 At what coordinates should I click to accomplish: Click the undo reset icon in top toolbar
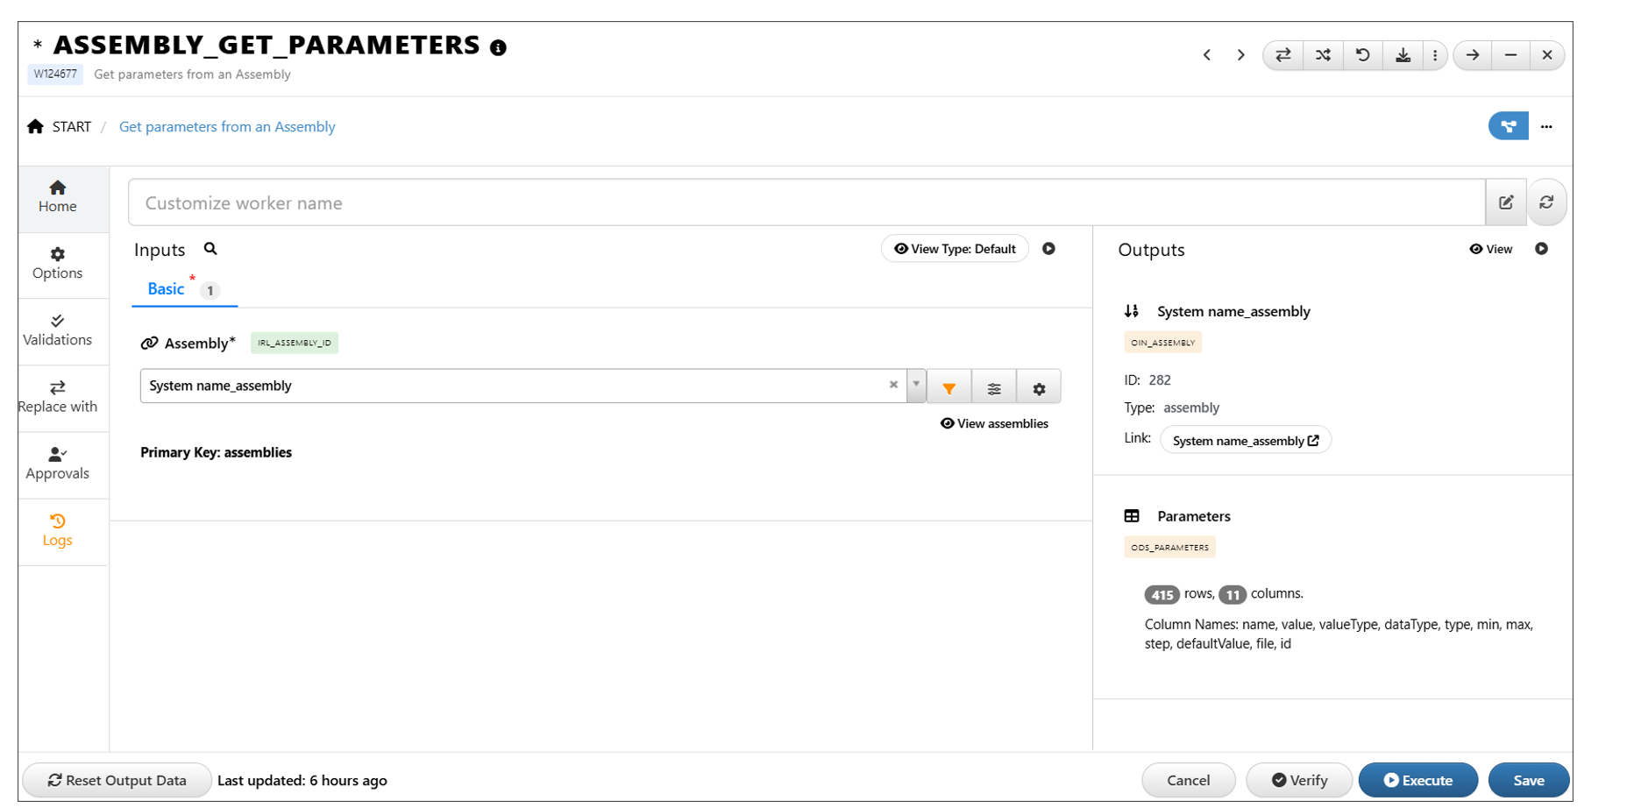pyautogui.click(x=1362, y=55)
